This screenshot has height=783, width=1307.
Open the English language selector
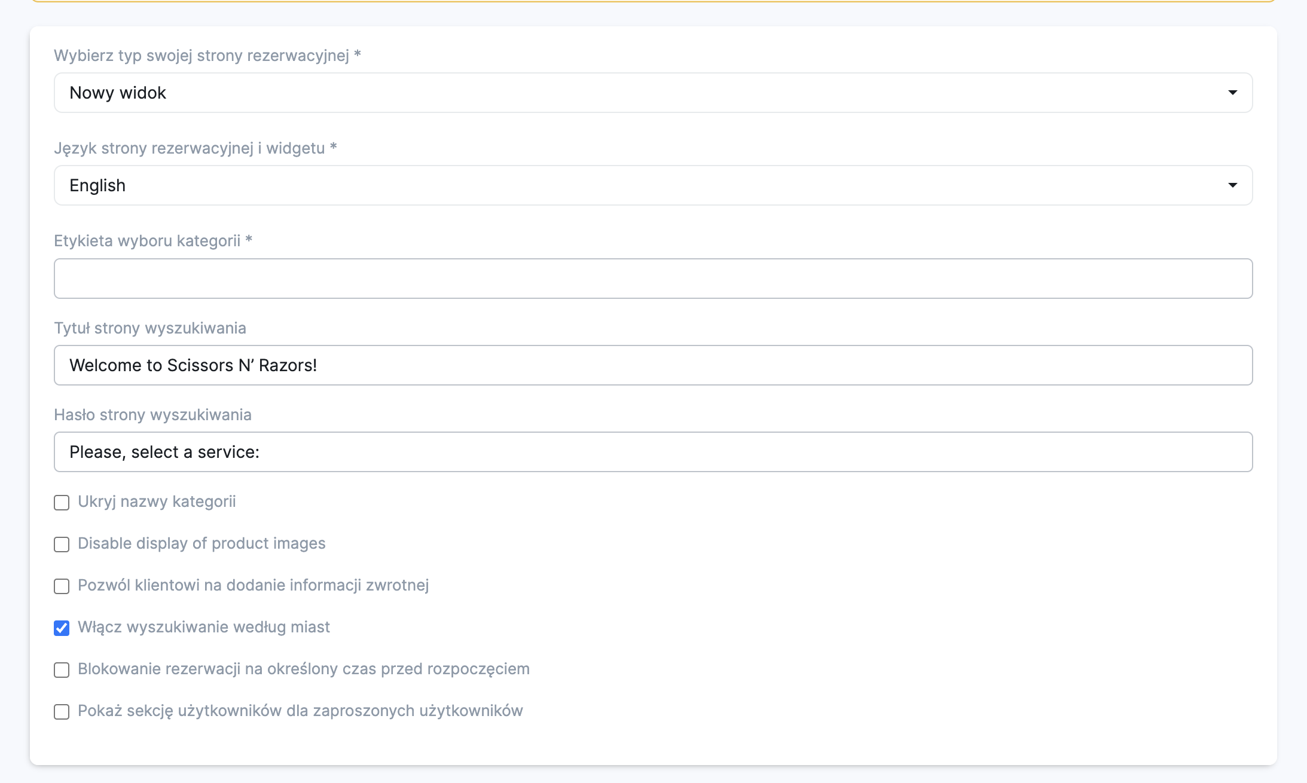652,185
